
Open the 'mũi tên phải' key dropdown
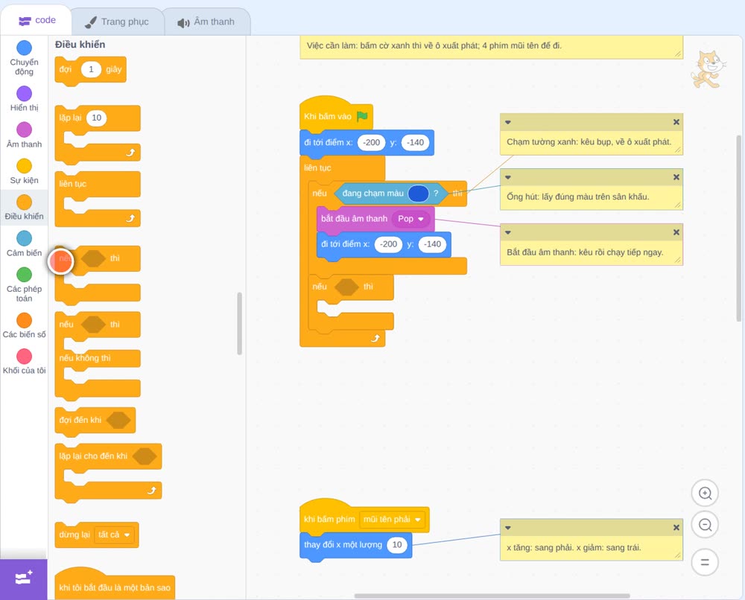(392, 520)
